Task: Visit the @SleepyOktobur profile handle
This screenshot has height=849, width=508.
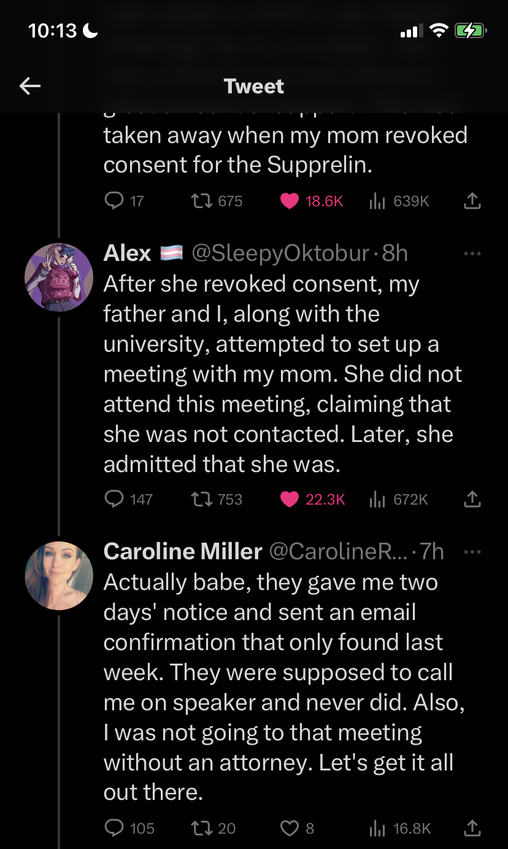Action: tap(281, 253)
